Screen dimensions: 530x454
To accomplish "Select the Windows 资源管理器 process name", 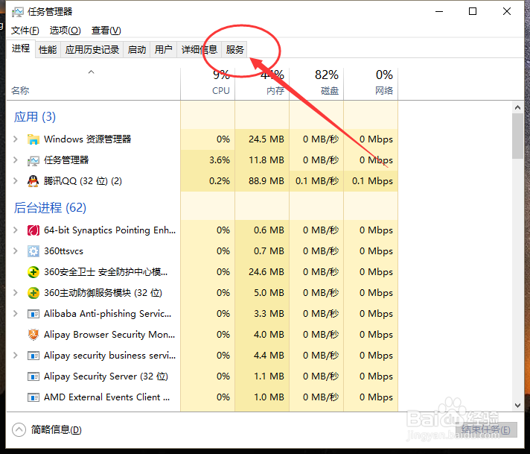I will coord(88,139).
